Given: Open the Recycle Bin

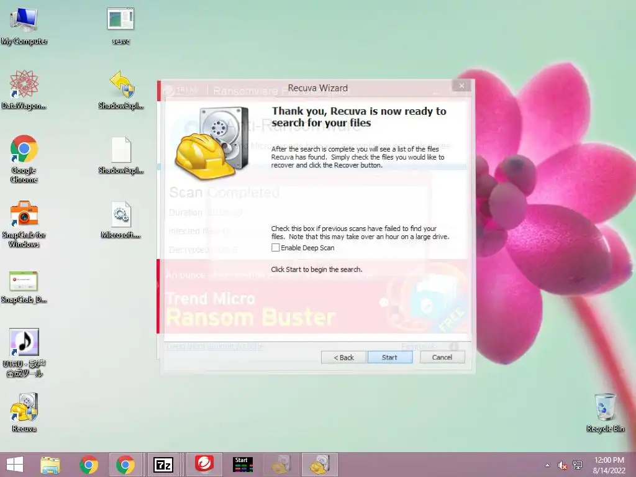Looking at the screenshot, I should pos(605,412).
